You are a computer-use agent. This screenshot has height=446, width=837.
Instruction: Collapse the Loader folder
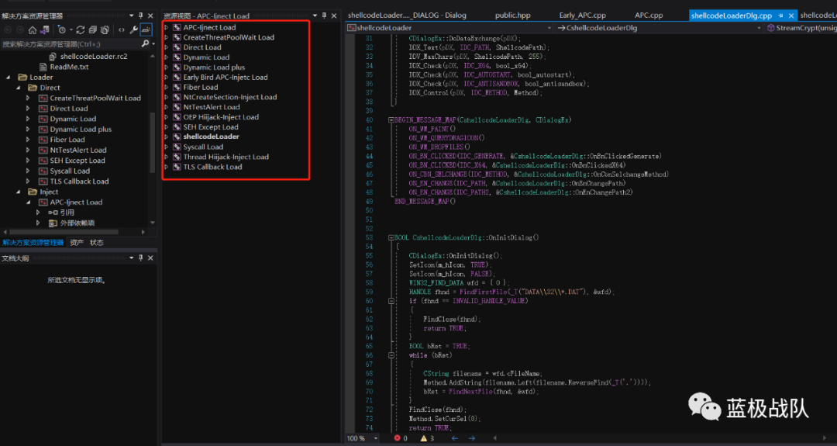click(8, 78)
